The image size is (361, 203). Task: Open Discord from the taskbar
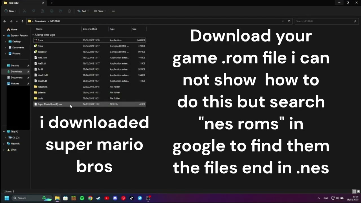tap(115, 198)
